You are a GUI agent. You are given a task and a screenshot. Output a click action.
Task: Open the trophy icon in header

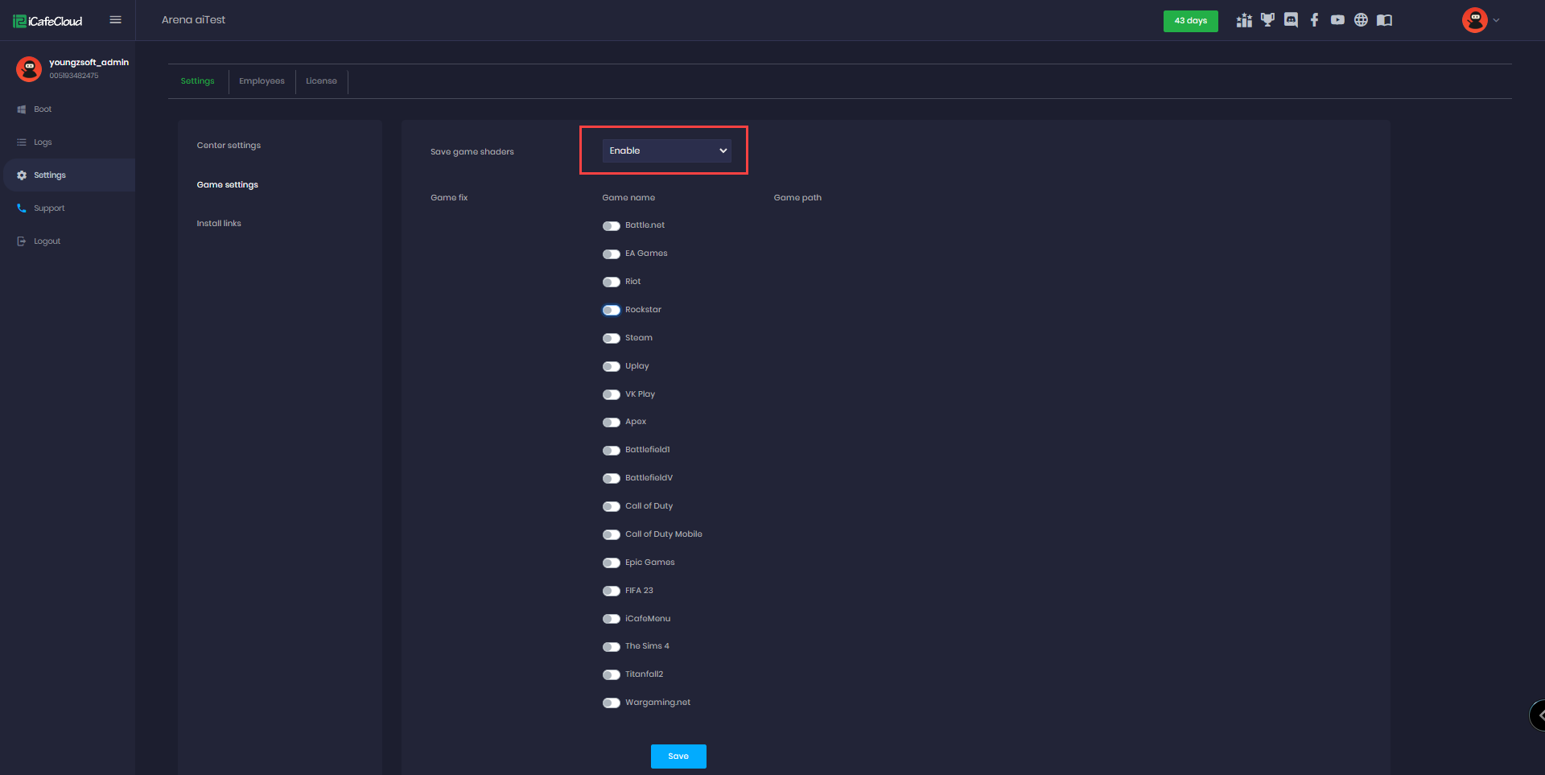point(1267,20)
